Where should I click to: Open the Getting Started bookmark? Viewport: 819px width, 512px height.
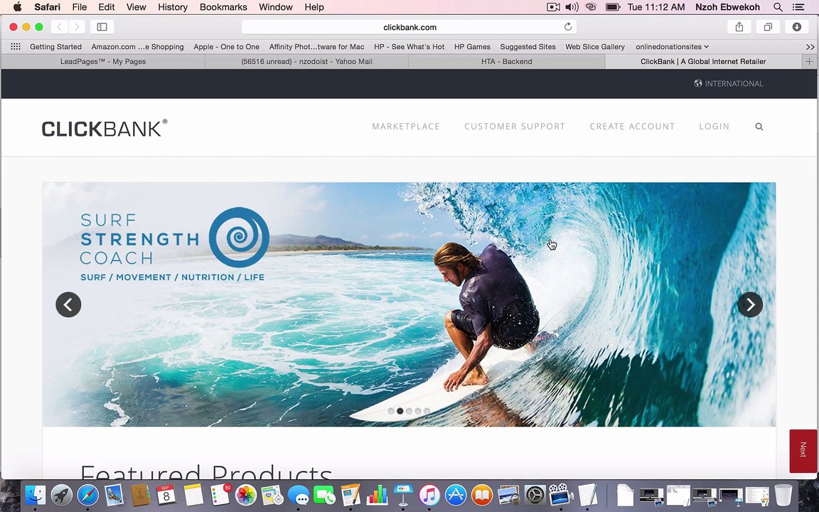click(55, 46)
